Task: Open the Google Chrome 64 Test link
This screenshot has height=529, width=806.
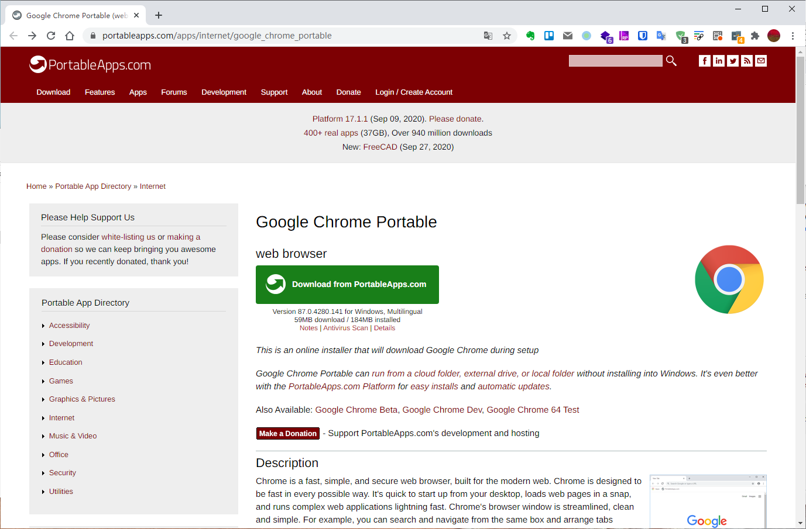Action: [533, 410]
